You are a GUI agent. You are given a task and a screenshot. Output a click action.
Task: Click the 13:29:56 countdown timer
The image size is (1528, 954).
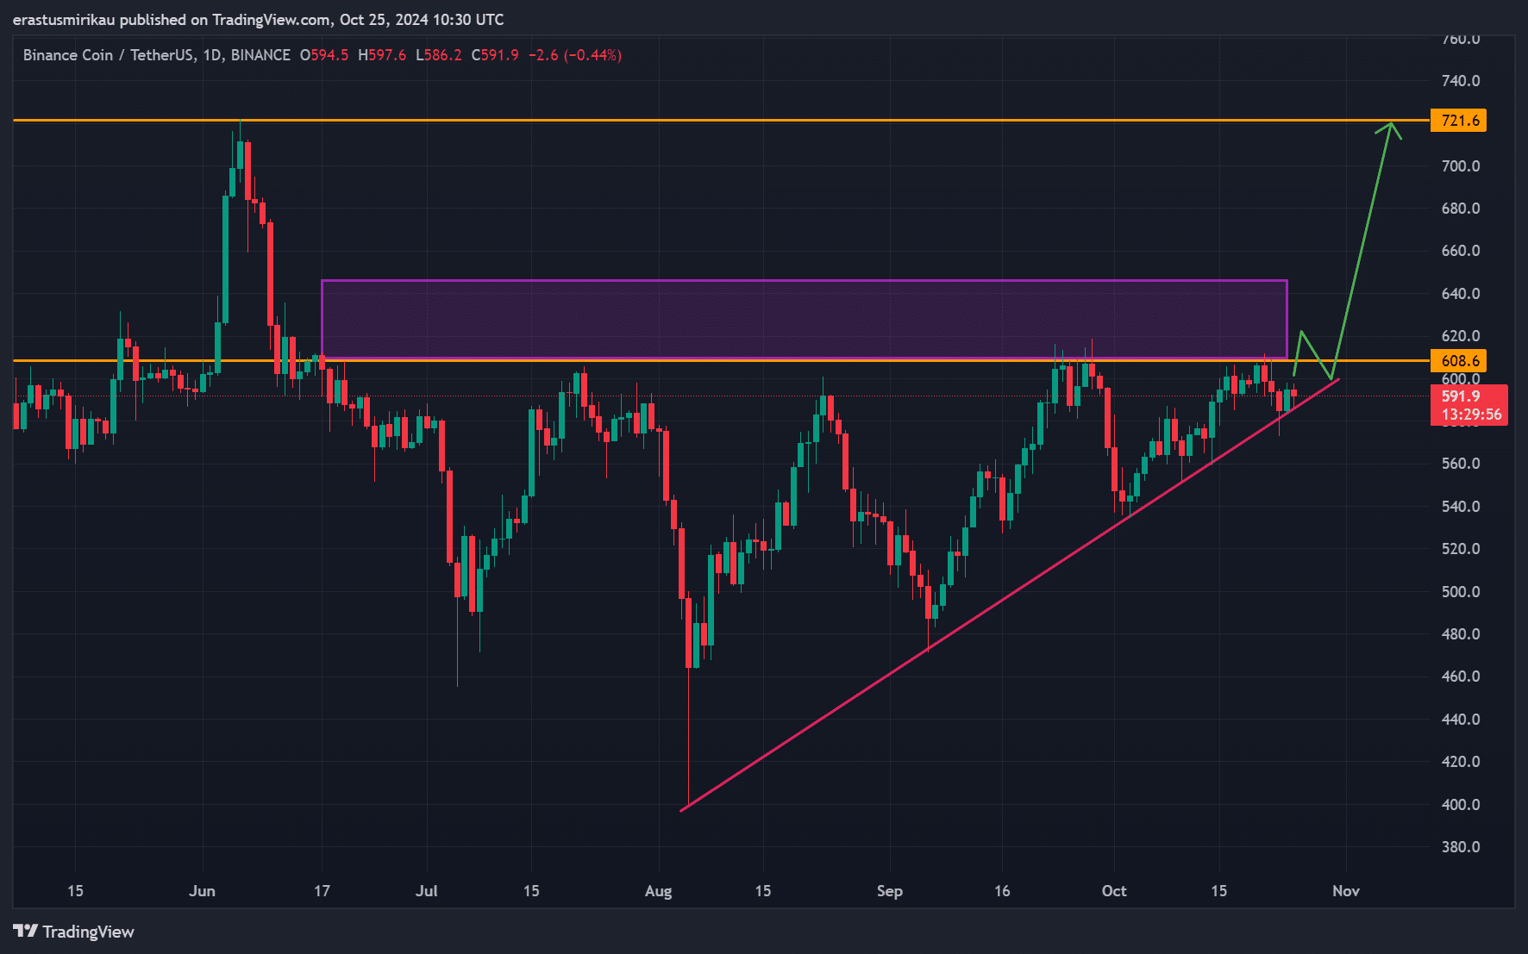coord(1470,415)
